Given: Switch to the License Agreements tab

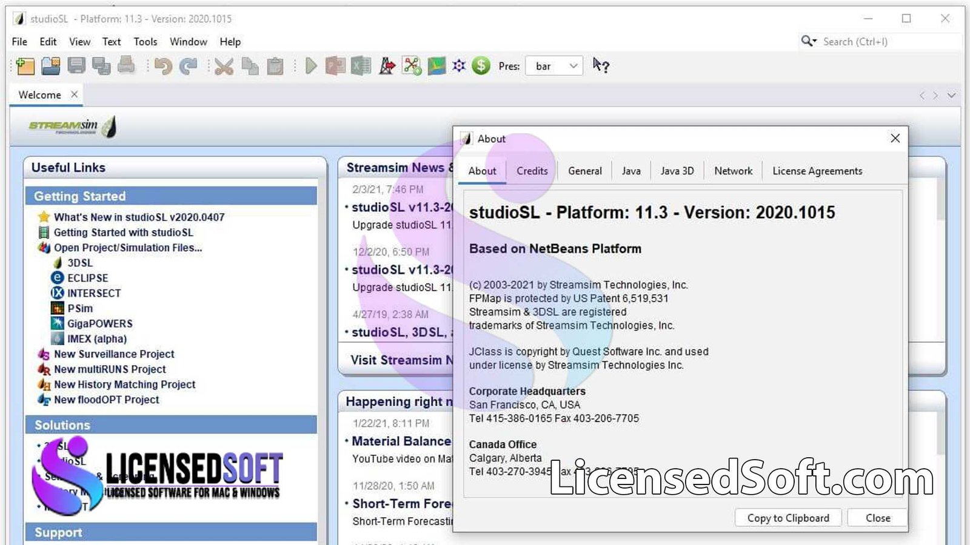Looking at the screenshot, I should [817, 171].
